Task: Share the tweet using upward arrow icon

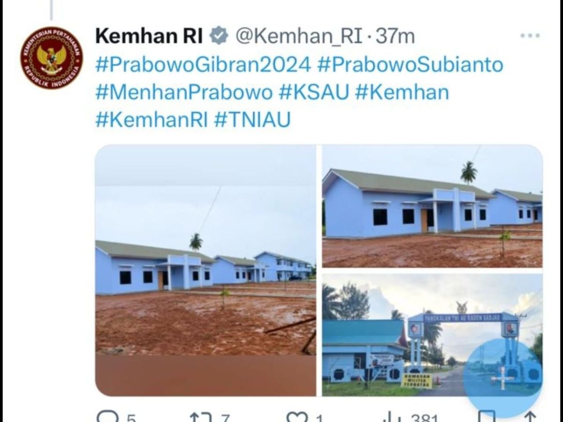Action: tap(530, 416)
